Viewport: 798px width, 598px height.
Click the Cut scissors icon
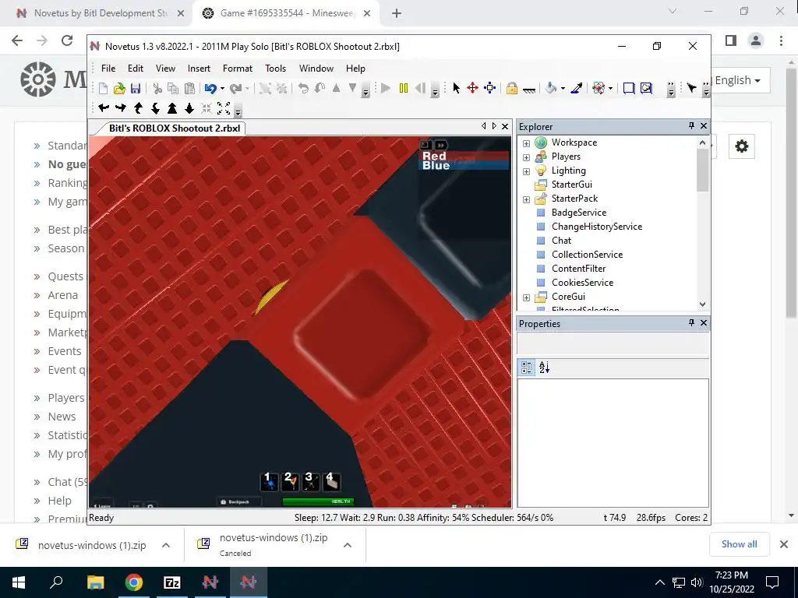[157, 89]
